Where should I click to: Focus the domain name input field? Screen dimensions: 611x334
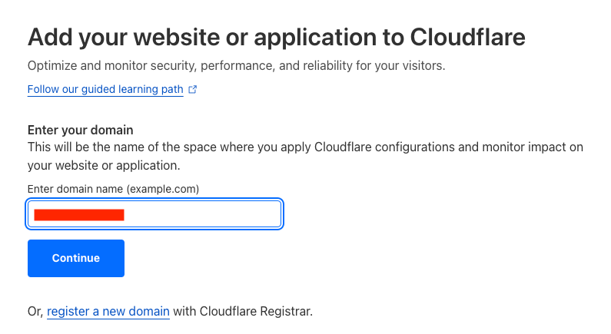154,213
